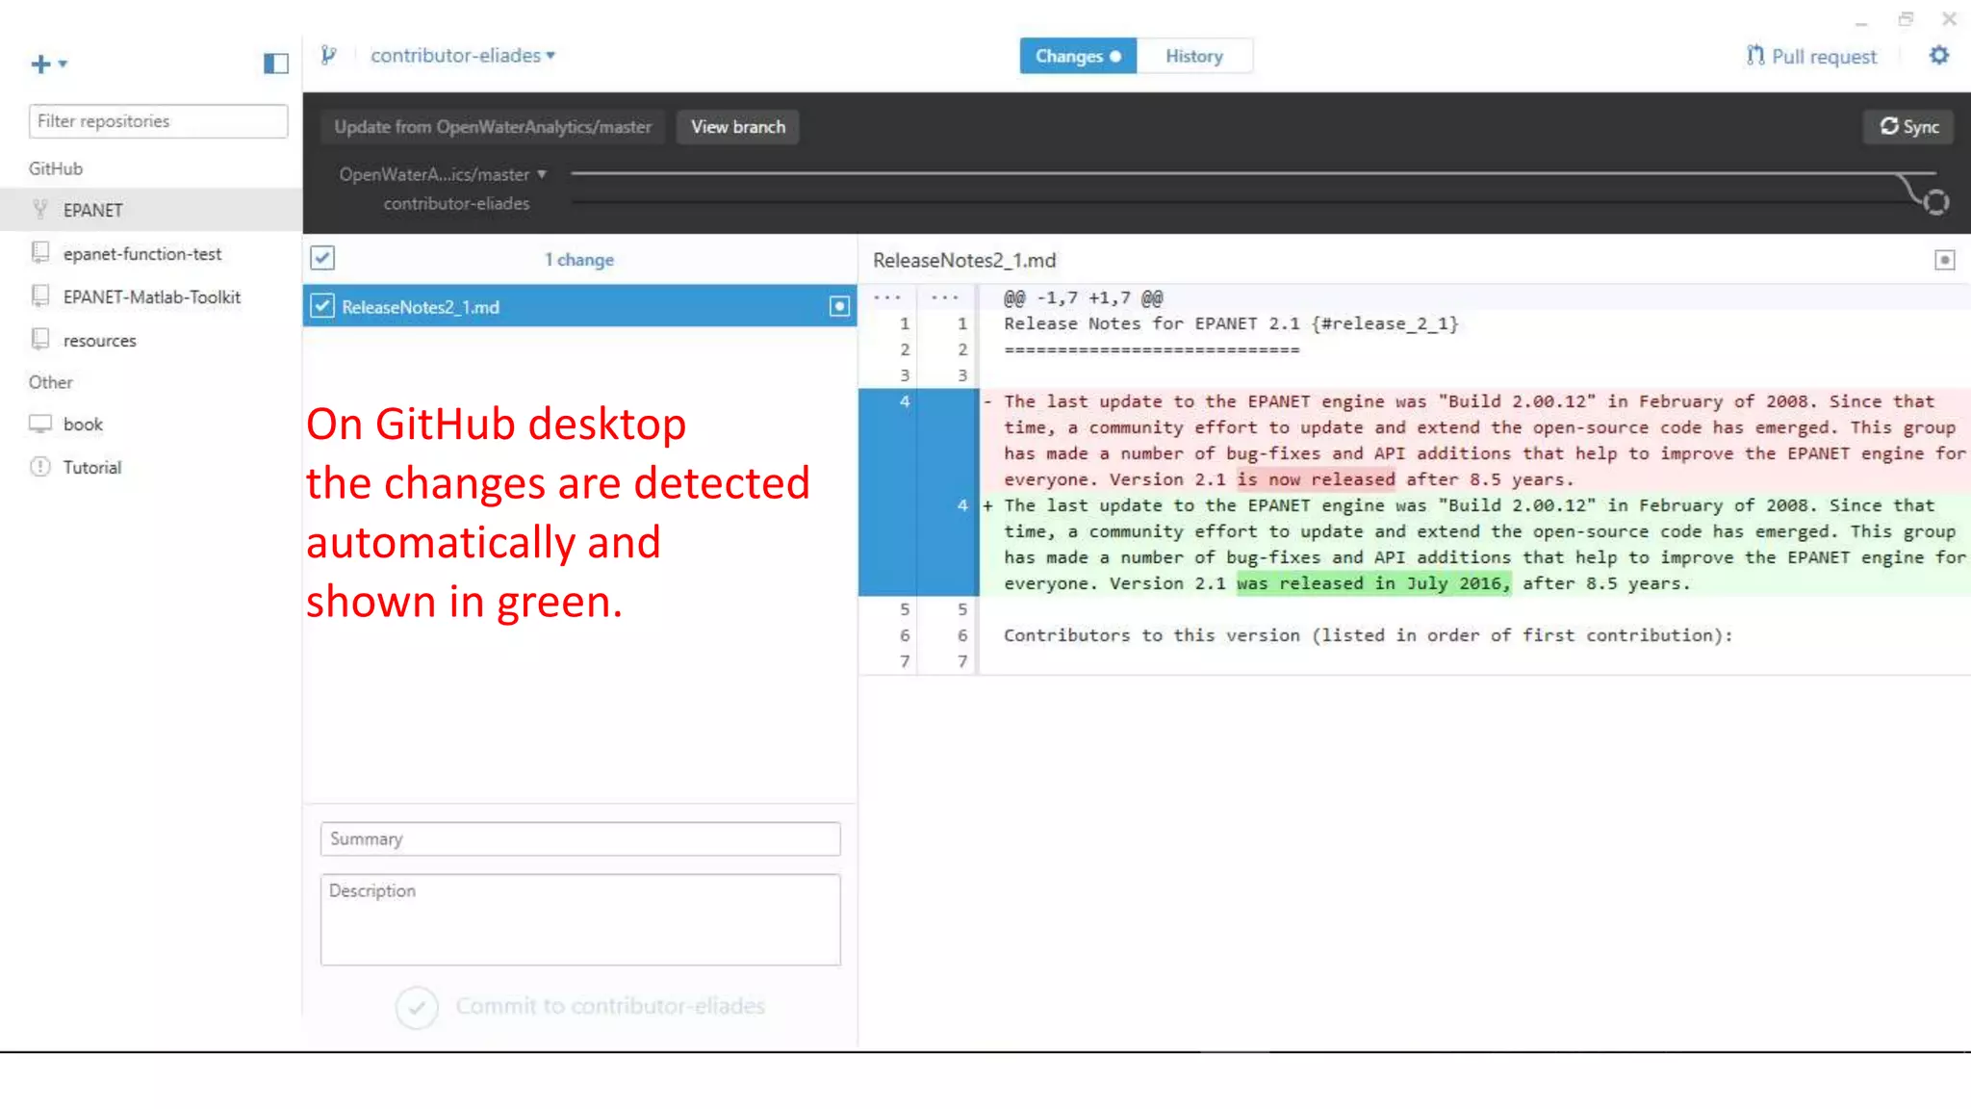Viewport: 1971px width, 1109px height.
Task: Click the Tutorial warning icon
Action: pos(40,467)
